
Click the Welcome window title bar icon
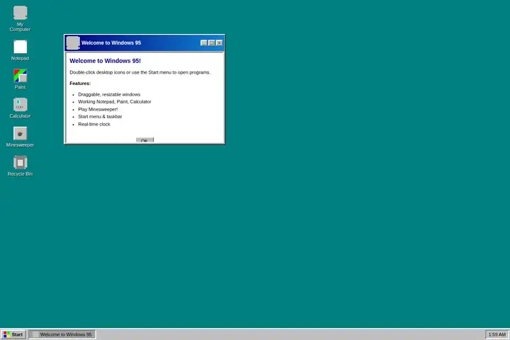pos(73,43)
